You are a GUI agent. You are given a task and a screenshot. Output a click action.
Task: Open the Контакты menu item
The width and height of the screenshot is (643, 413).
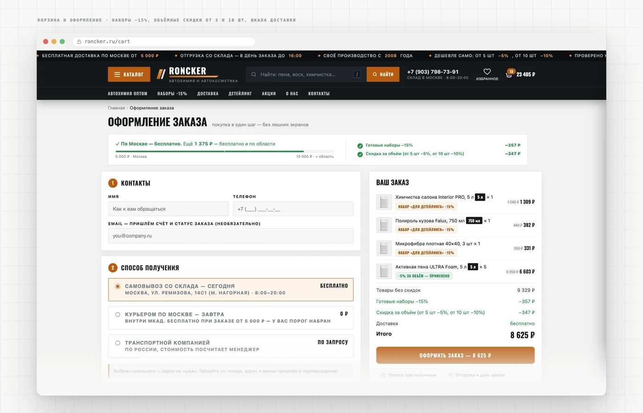point(319,94)
